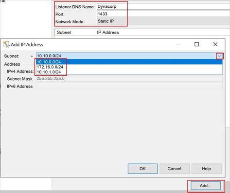Viewport: 230px width, 193px height.
Task: Click the Add IP Address dialog icon
Action: point(6,44)
